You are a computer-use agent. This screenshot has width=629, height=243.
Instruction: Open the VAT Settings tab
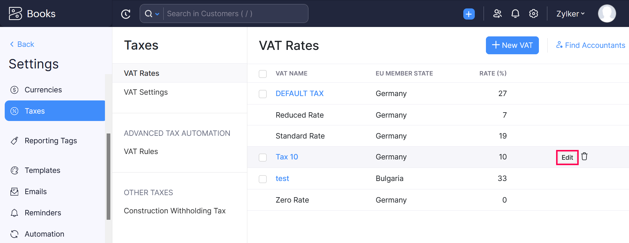[x=146, y=92]
